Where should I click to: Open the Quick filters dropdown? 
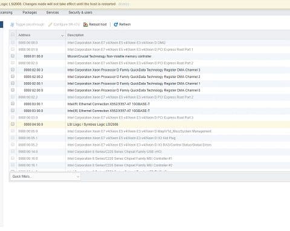(45, 177)
